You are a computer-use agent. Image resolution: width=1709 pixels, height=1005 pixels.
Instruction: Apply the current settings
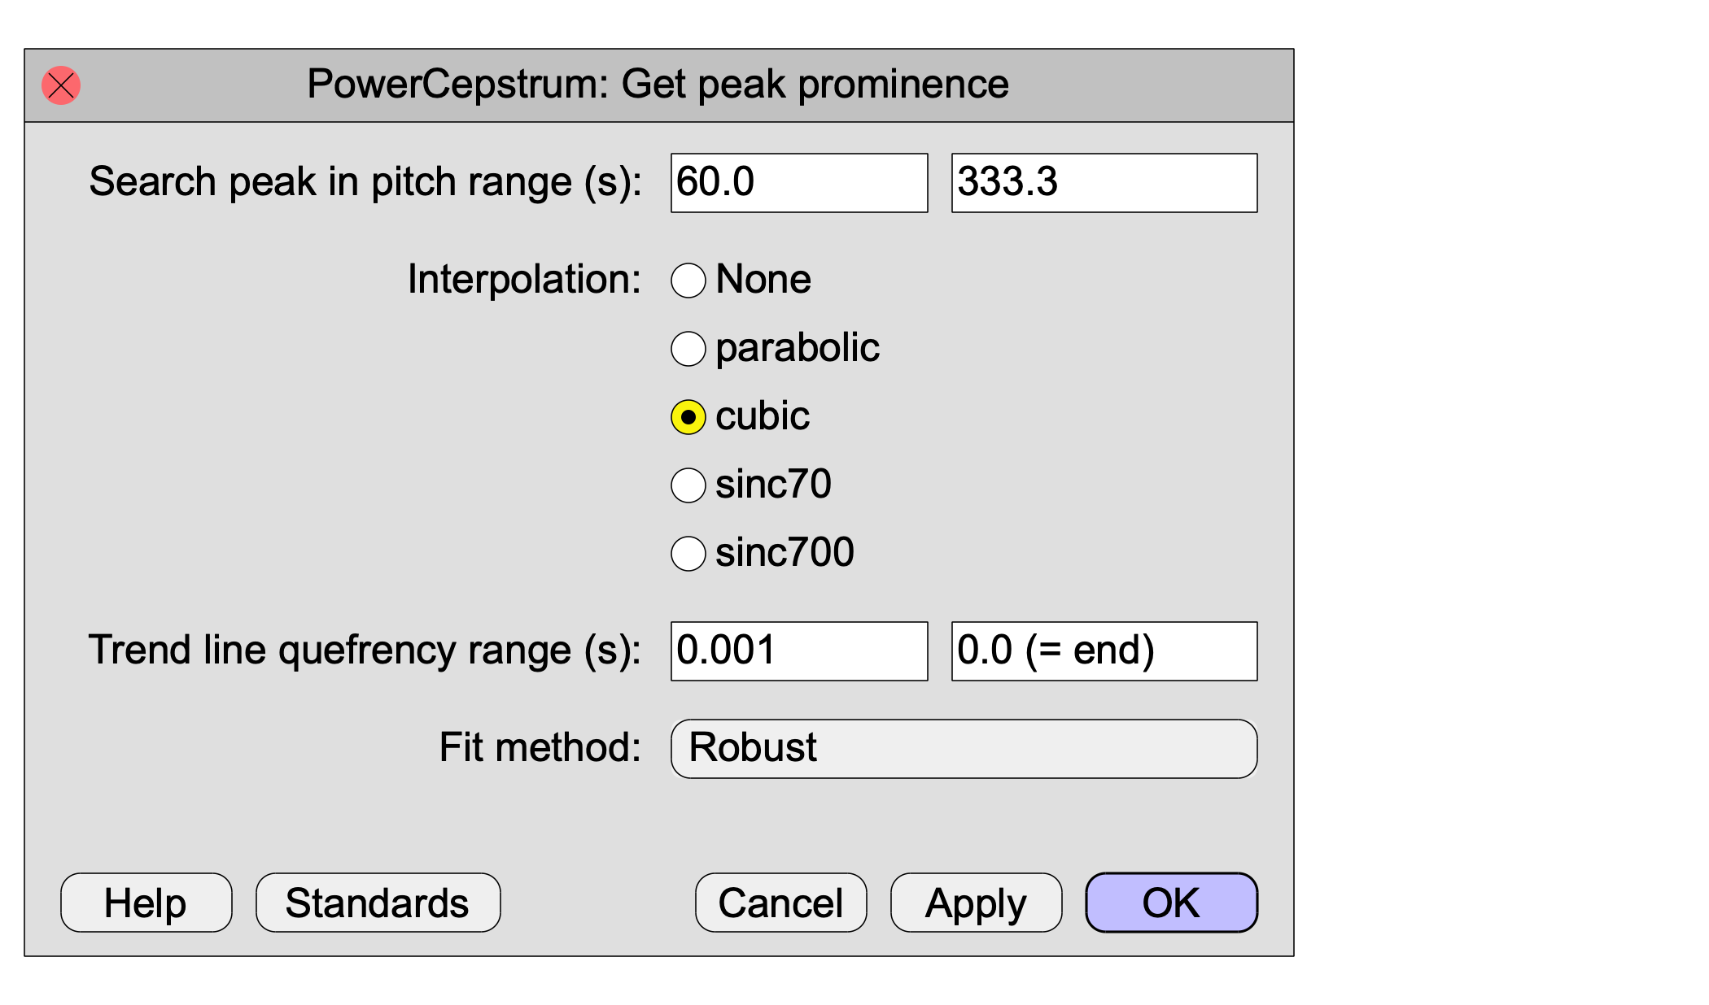(977, 903)
